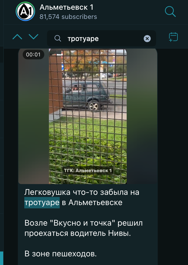Go to next search result with down arrow
Image resolution: width=188 pixels, height=265 pixels.
33,37
